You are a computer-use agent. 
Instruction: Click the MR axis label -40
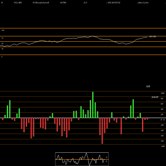point(162,130)
